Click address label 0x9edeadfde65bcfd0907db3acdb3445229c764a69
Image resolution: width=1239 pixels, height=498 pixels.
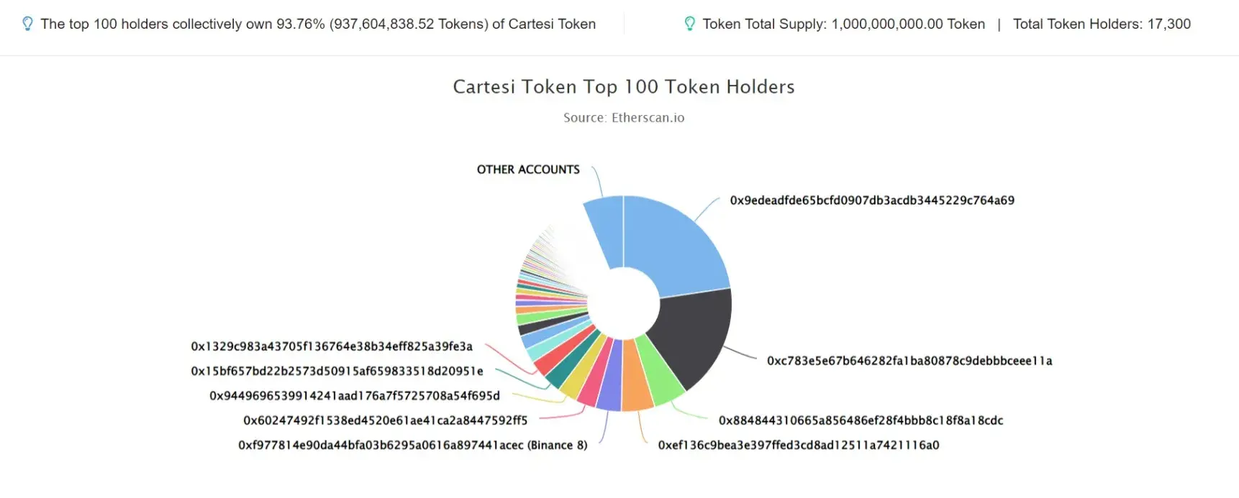pyautogui.click(x=872, y=200)
